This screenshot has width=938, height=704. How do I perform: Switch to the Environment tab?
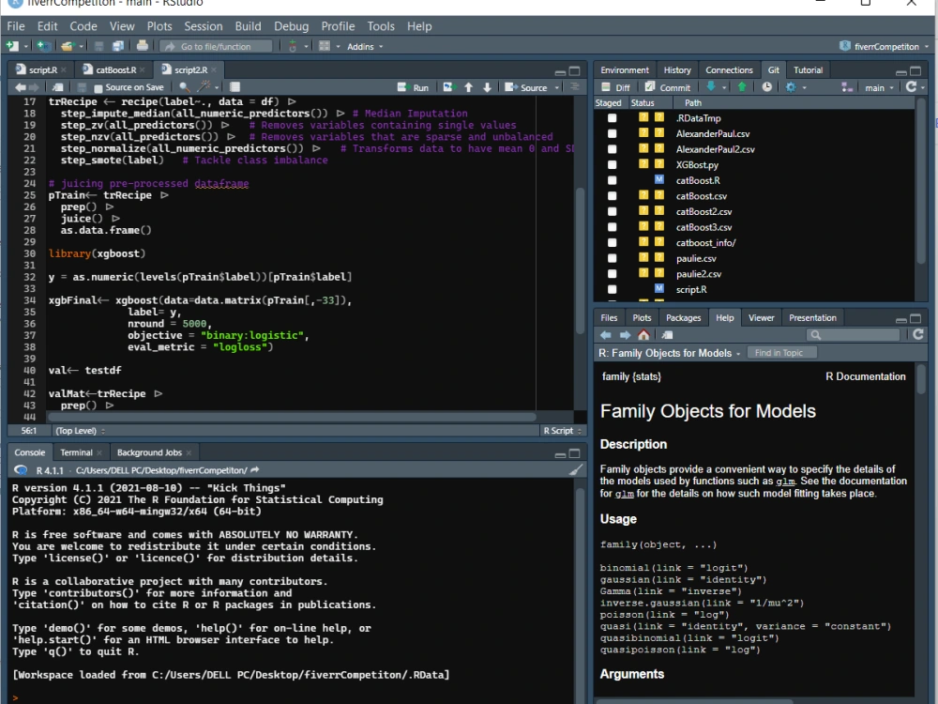(x=625, y=70)
